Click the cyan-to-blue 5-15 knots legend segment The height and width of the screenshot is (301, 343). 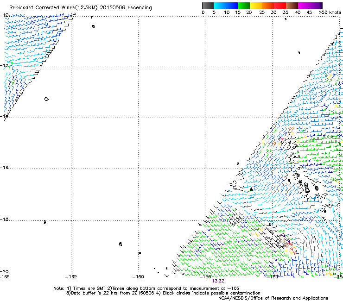pyautogui.click(x=226, y=6)
